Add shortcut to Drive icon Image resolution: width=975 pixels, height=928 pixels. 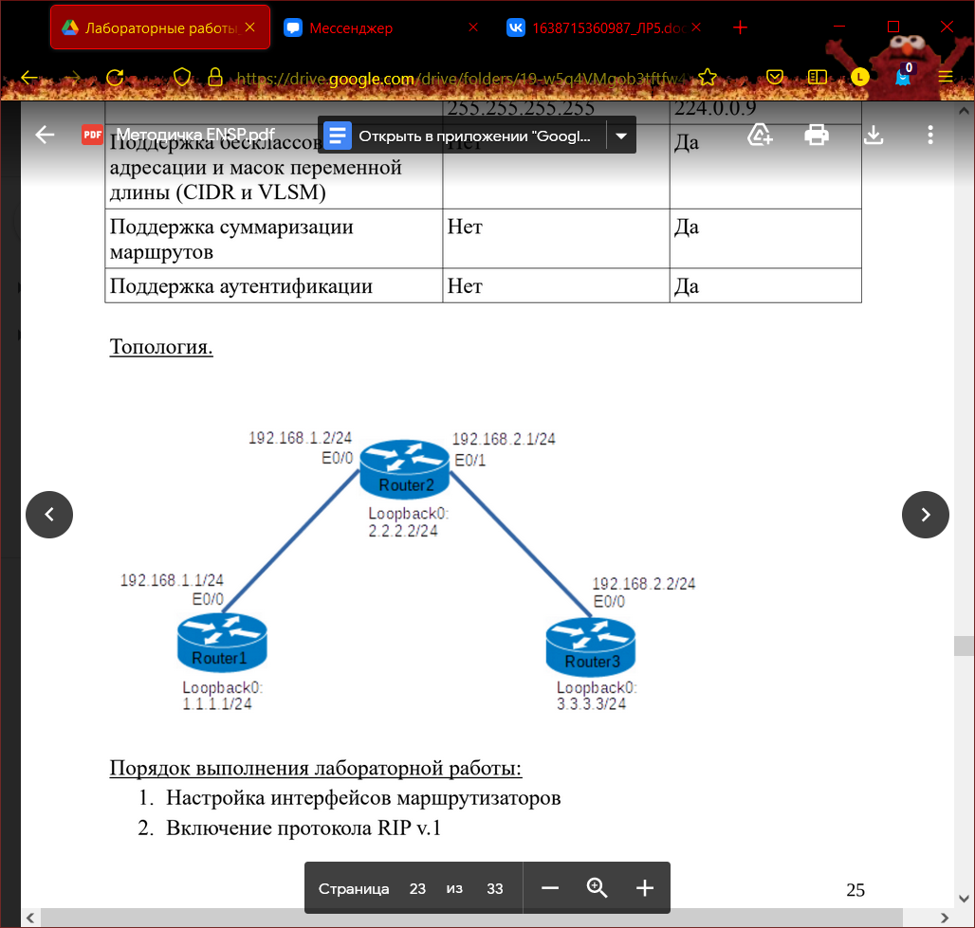click(760, 135)
